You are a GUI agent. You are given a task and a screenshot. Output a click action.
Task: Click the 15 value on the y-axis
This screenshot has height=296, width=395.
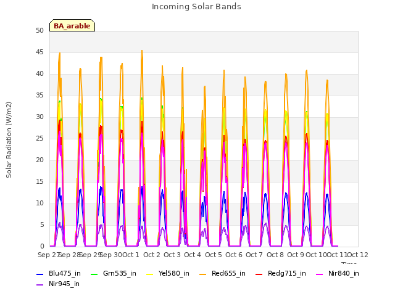click(39, 182)
